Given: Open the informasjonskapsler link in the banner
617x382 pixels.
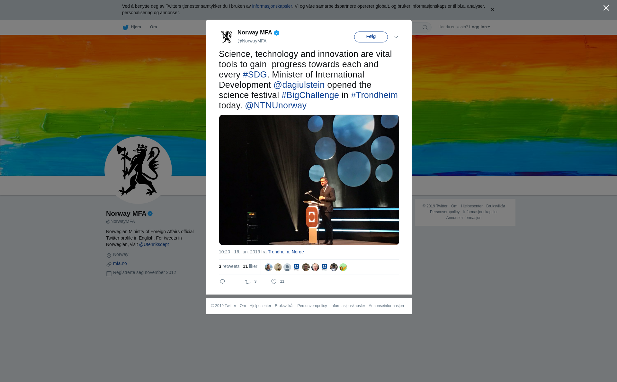Looking at the screenshot, I should 272,6.
